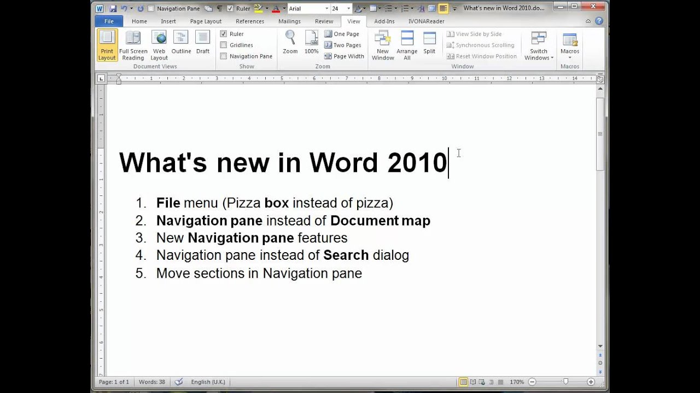Open a New Window

(x=383, y=45)
